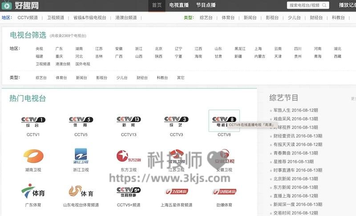Screen dimensions: 356x216
Task: Open the 浙江卫视 channel logo
Action: click(x=81, y=156)
